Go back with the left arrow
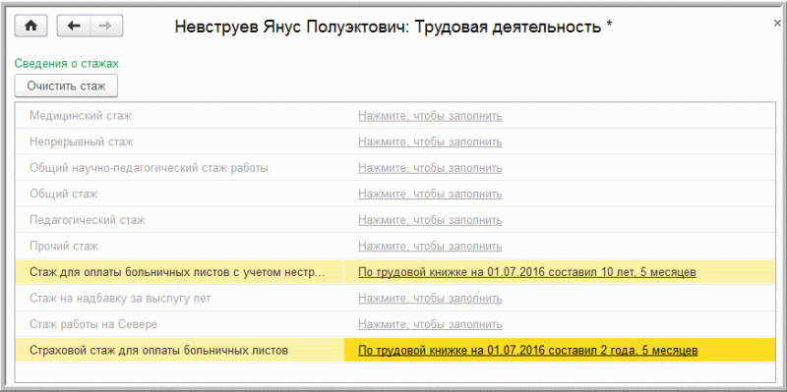The height and width of the screenshot is (392, 787). pos(74,27)
